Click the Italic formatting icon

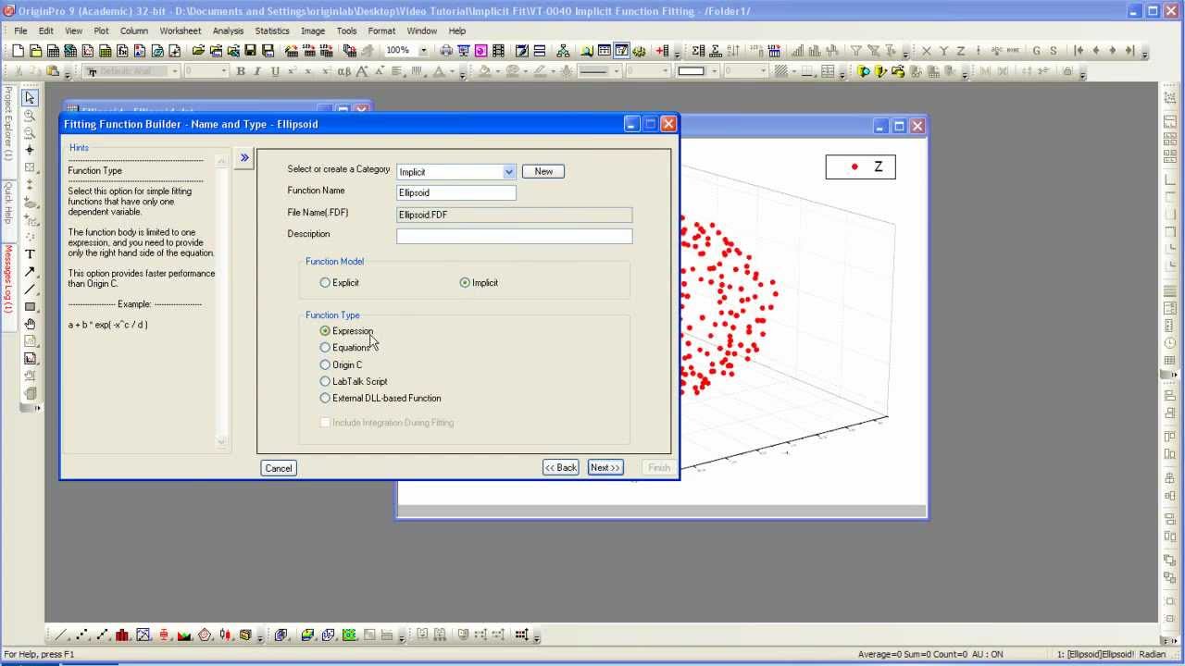pyautogui.click(x=257, y=71)
